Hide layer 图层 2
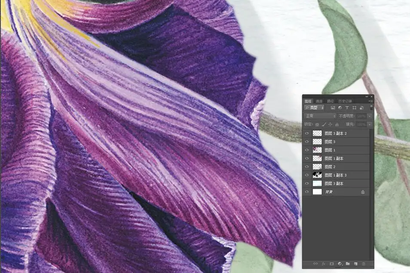This screenshot has height=273, width=410. pos(307,167)
